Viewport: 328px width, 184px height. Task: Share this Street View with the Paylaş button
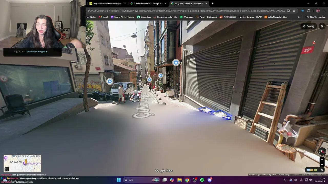[x=309, y=26]
